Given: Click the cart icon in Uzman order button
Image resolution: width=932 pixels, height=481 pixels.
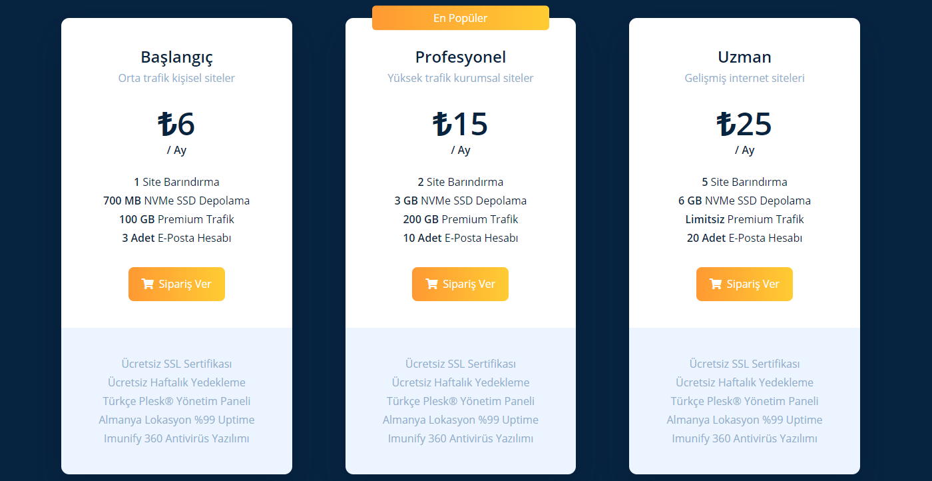Looking at the screenshot, I should click(716, 284).
